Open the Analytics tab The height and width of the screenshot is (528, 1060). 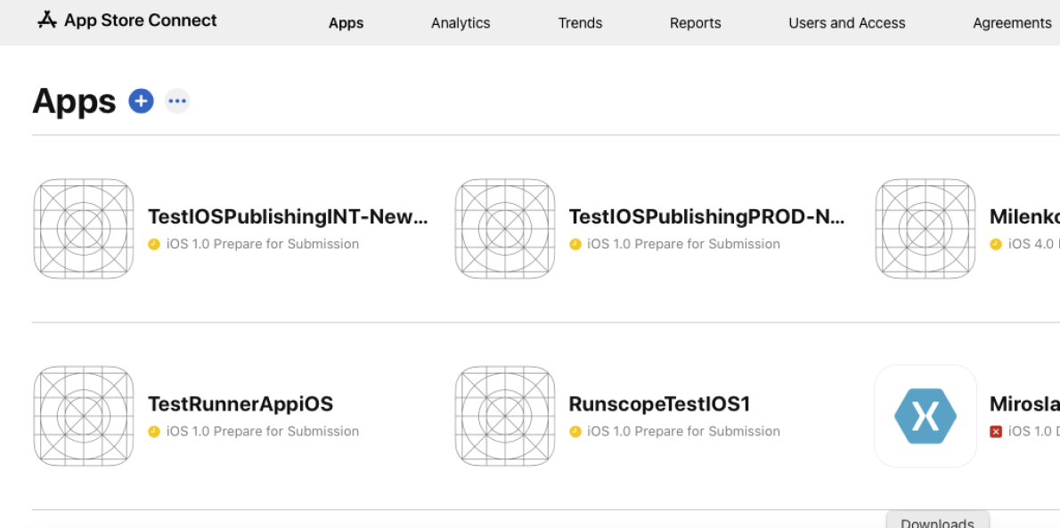coord(461,23)
